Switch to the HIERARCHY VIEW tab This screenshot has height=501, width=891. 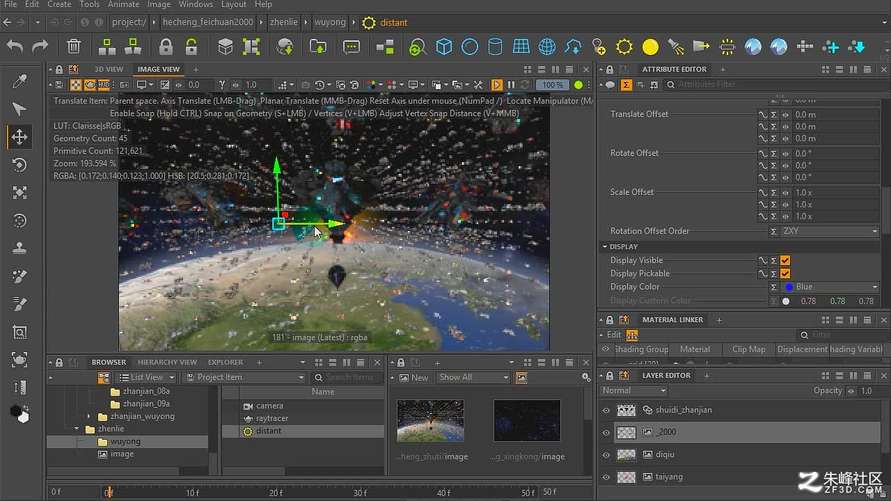pos(167,362)
